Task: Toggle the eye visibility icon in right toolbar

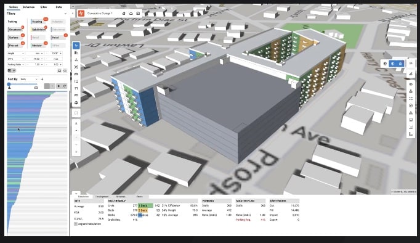Action: (411, 84)
